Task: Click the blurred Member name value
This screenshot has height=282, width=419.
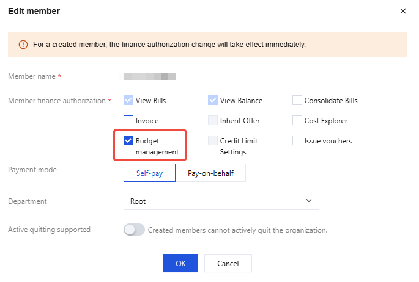Action: 150,76
